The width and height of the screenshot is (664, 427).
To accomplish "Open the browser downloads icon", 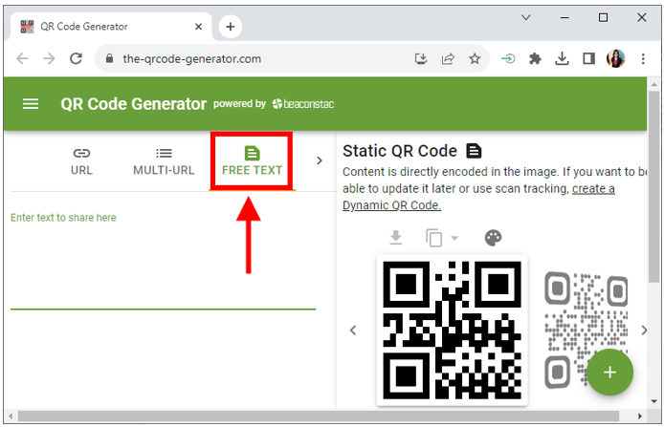I will 562,58.
